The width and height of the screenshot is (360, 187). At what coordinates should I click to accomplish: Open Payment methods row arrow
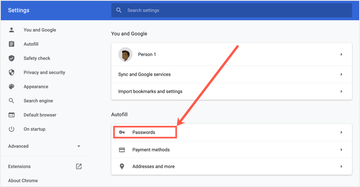click(341, 150)
